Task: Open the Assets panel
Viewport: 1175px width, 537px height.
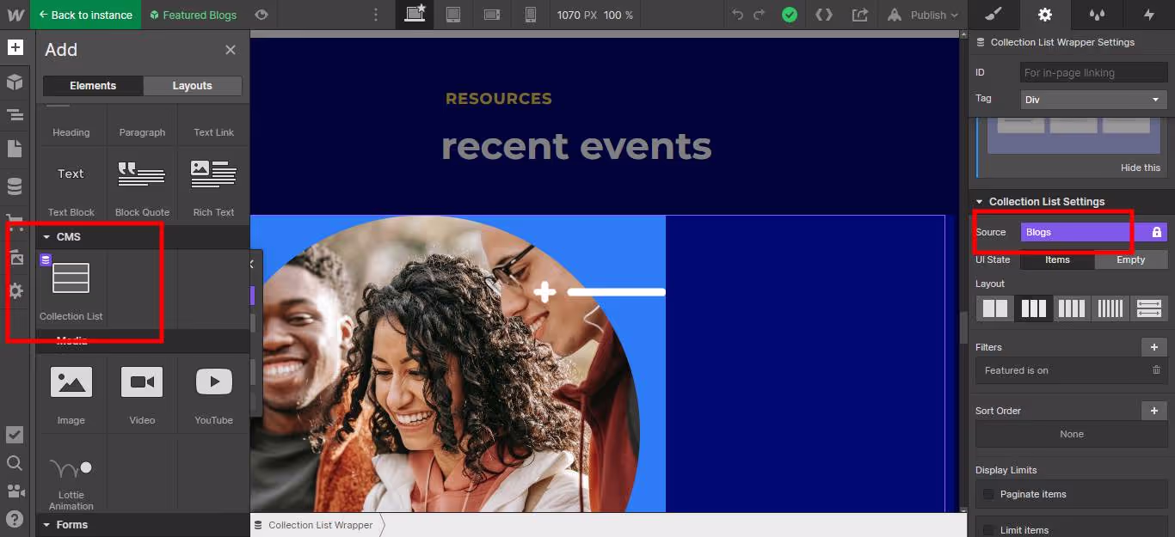Action: click(x=15, y=257)
